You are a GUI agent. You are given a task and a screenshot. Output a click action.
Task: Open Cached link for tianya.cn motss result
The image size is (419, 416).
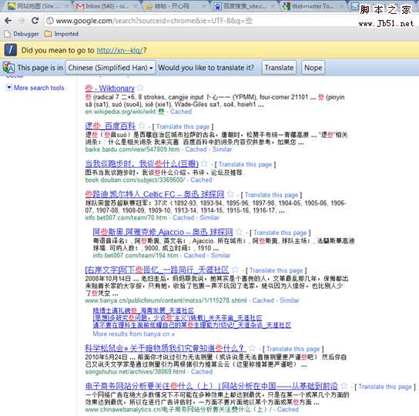263,300
